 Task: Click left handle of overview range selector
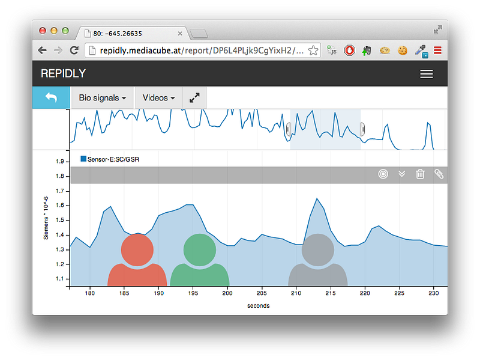(x=288, y=129)
